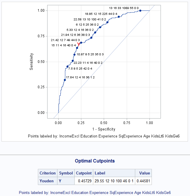Click the point labeled 10.87 8 5 25 35 0 3
Viewport: 190px width, 196px height.
(74, 54)
